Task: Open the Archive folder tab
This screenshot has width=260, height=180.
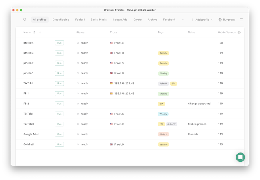Action: click(x=152, y=20)
